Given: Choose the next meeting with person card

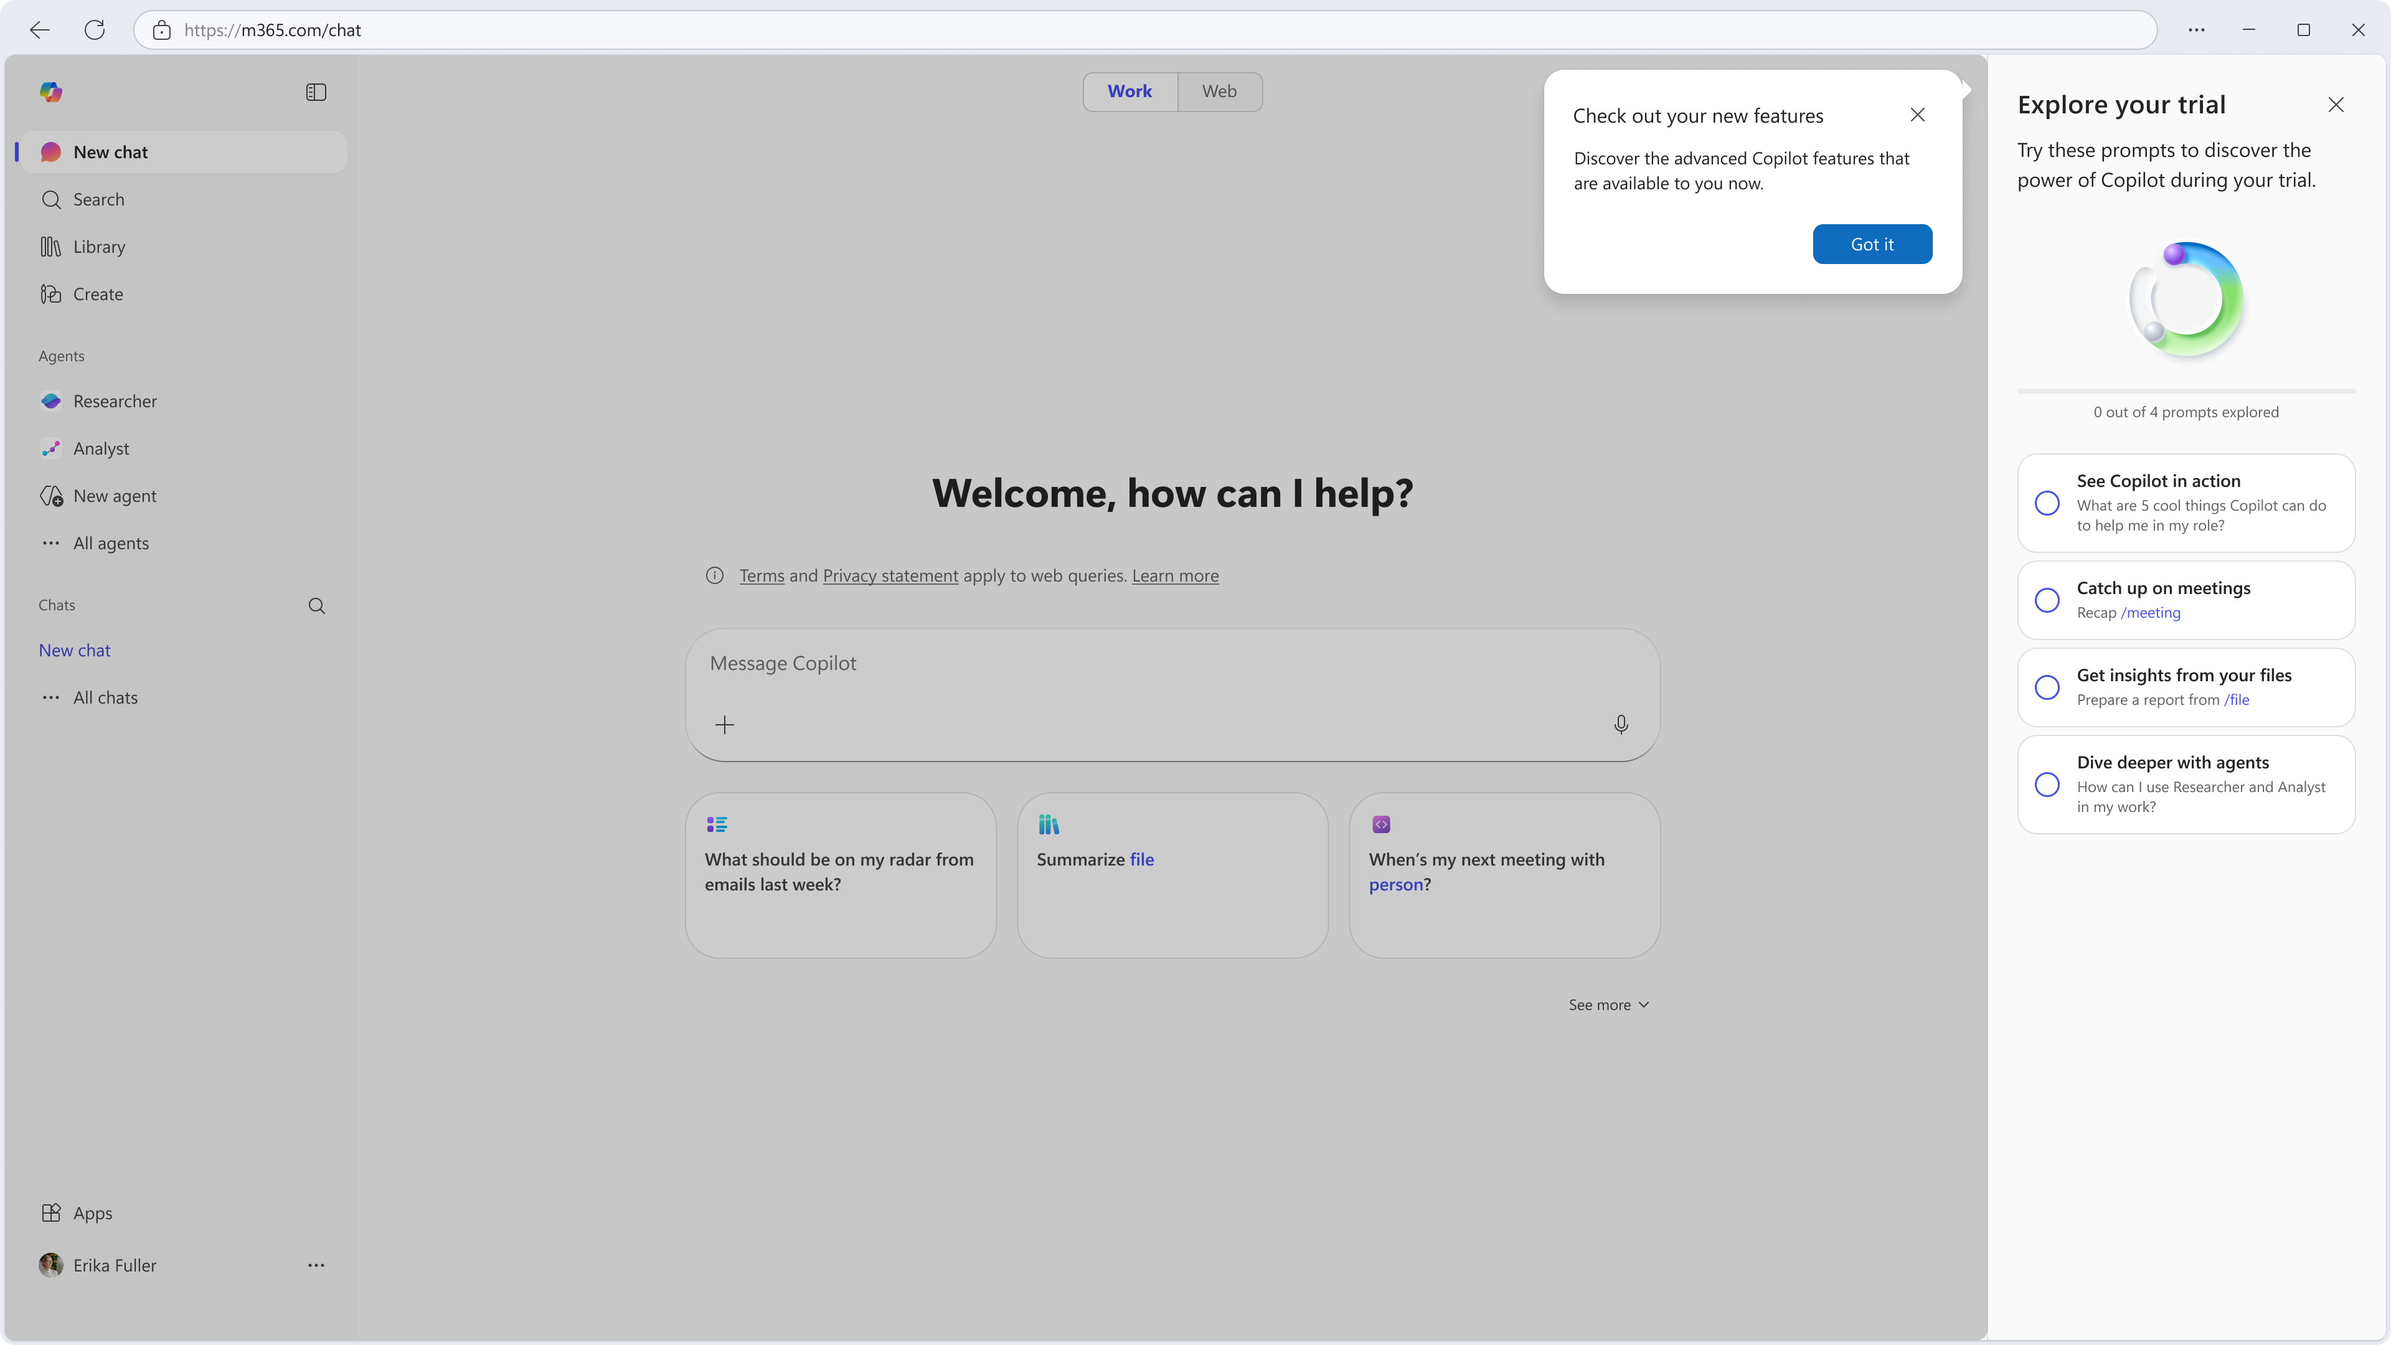Looking at the screenshot, I should tap(1504, 875).
